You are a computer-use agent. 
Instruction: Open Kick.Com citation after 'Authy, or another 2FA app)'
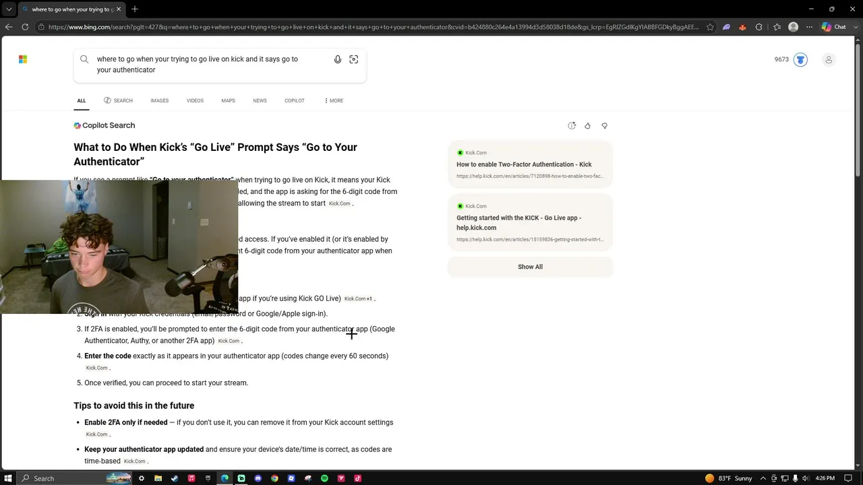[229, 342]
